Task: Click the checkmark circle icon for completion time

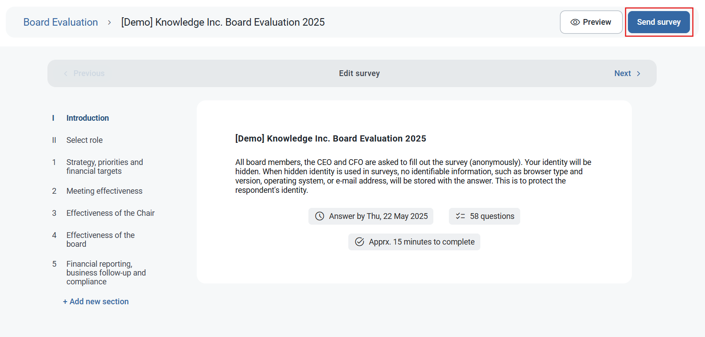Action: (x=359, y=242)
